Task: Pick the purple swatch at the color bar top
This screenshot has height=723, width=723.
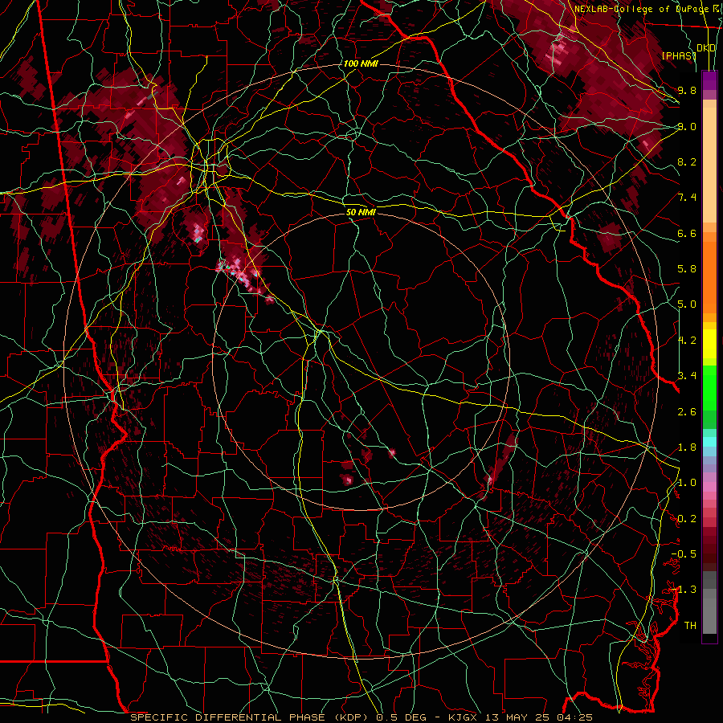Action: pos(709,80)
